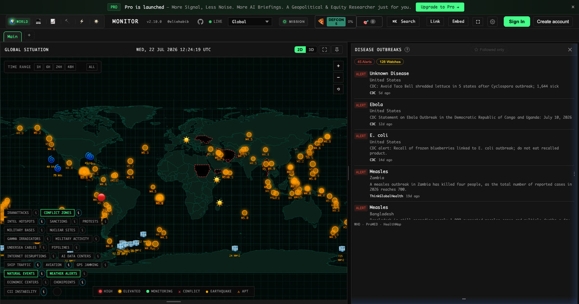Close the Disease Outbreaks panel

pos(570,50)
